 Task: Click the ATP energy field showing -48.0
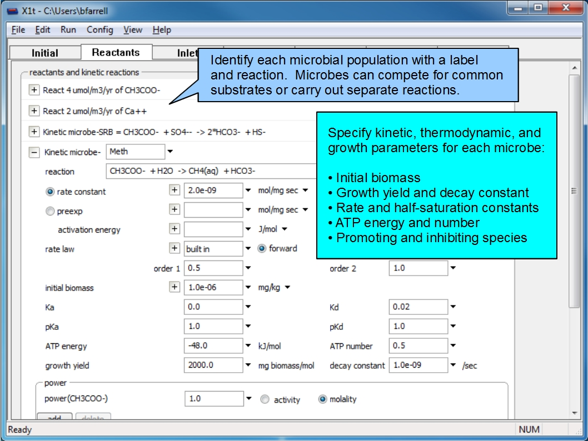tap(213, 345)
